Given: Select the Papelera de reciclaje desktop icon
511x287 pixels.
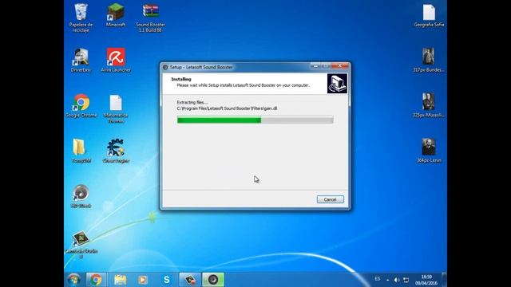Looking at the screenshot, I should 81,18.
